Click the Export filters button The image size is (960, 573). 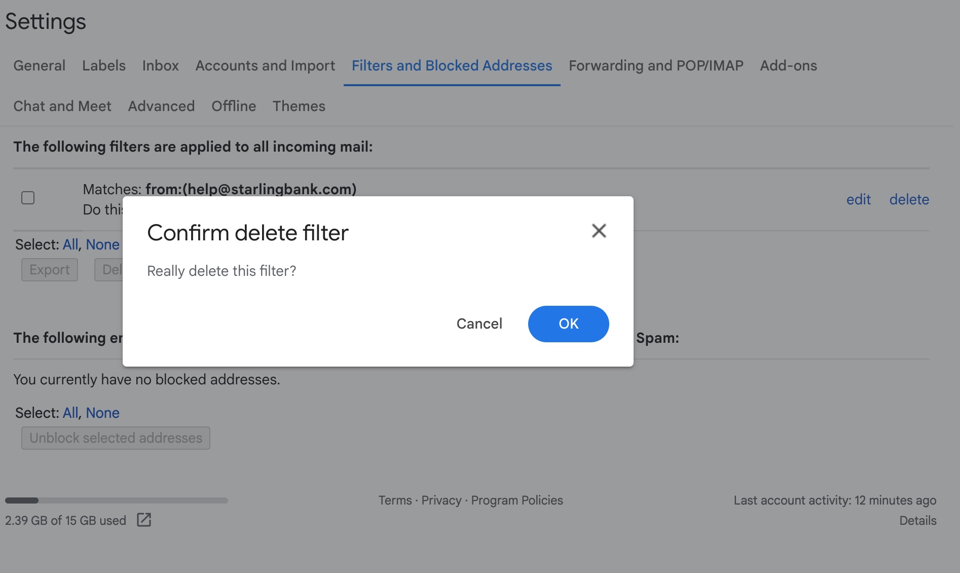[x=50, y=270]
